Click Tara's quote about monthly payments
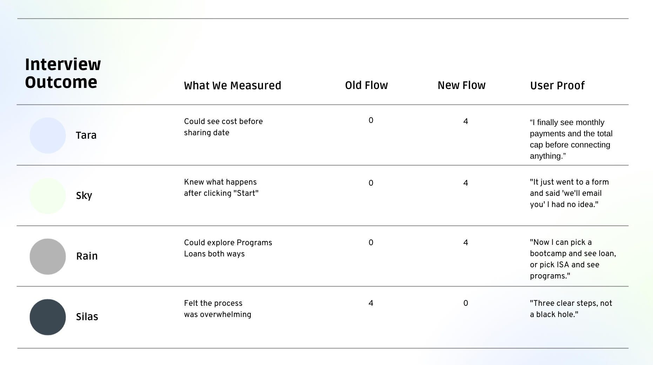The height and width of the screenshot is (365, 653). click(x=571, y=139)
